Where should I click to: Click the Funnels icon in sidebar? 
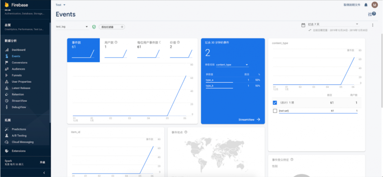pyautogui.click(x=7, y=75)
